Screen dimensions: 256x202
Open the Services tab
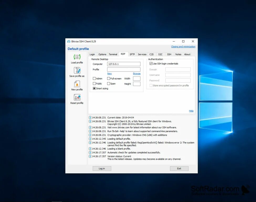click(142, 54)
